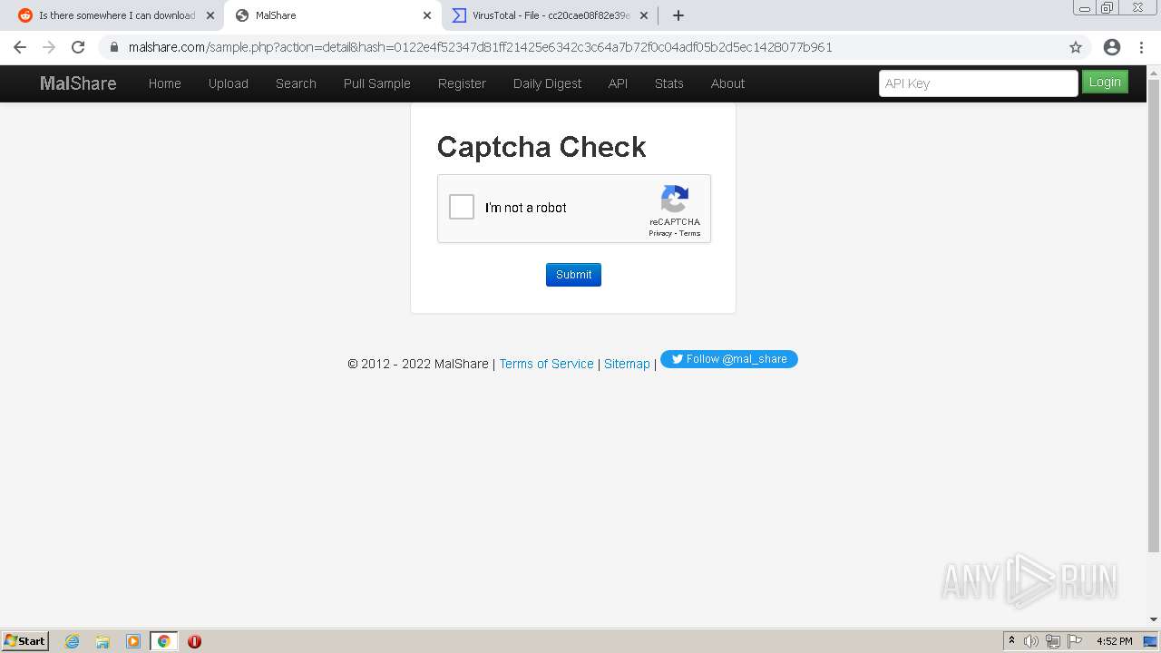1161x653 pixels.
Task: Open the Windows Start menu
Action: click(x=25, y=640)
